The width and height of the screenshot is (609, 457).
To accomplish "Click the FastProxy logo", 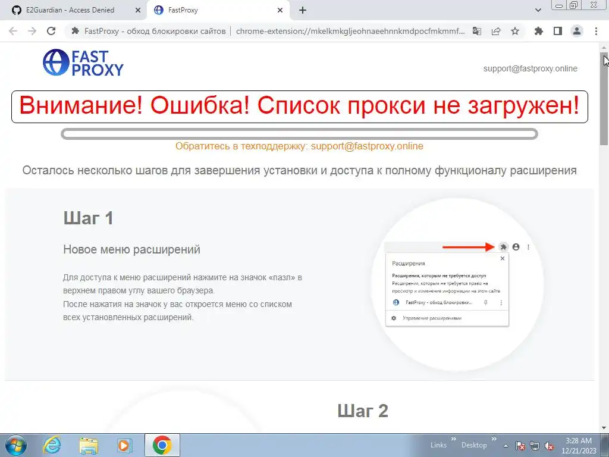I will tap(83, 62).
